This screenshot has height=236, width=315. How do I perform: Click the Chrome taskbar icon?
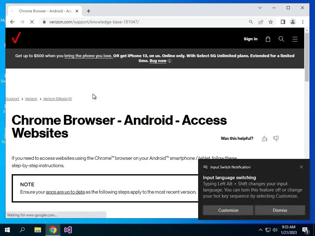click(x=53, y=230)
